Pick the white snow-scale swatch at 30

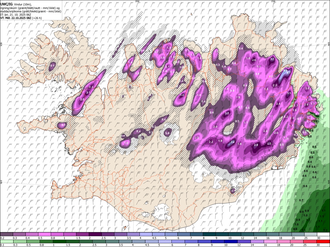323,234
